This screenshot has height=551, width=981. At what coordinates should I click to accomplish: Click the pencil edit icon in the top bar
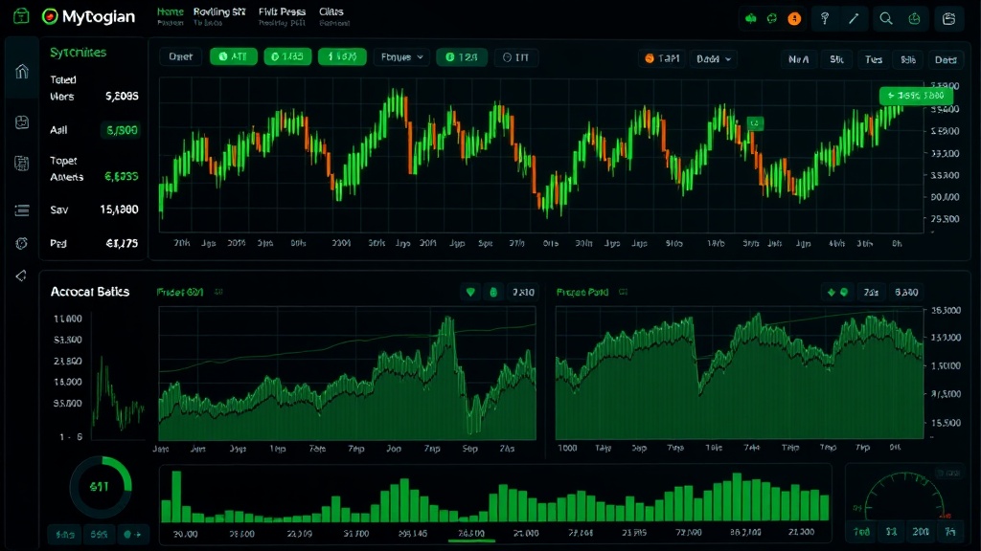pos(854,19)
